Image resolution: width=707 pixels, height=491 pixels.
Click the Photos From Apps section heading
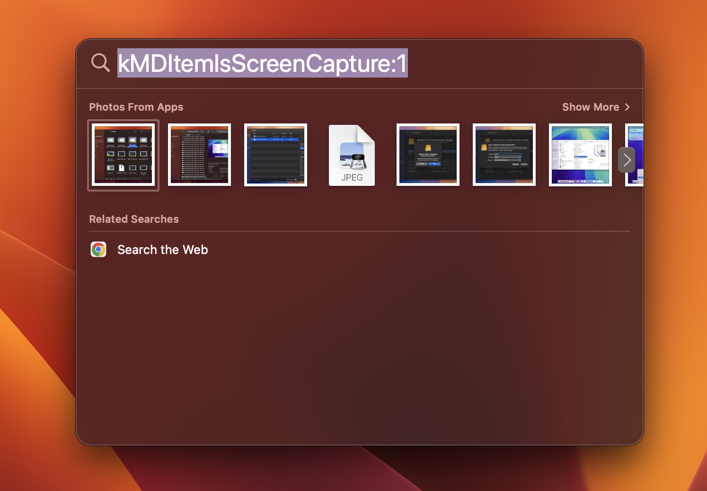click(x=136, y=107)
